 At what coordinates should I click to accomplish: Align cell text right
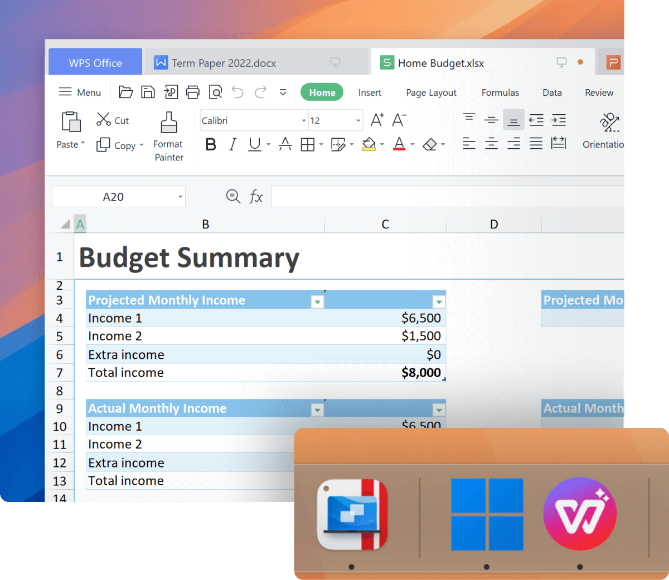tap(513, 144)
